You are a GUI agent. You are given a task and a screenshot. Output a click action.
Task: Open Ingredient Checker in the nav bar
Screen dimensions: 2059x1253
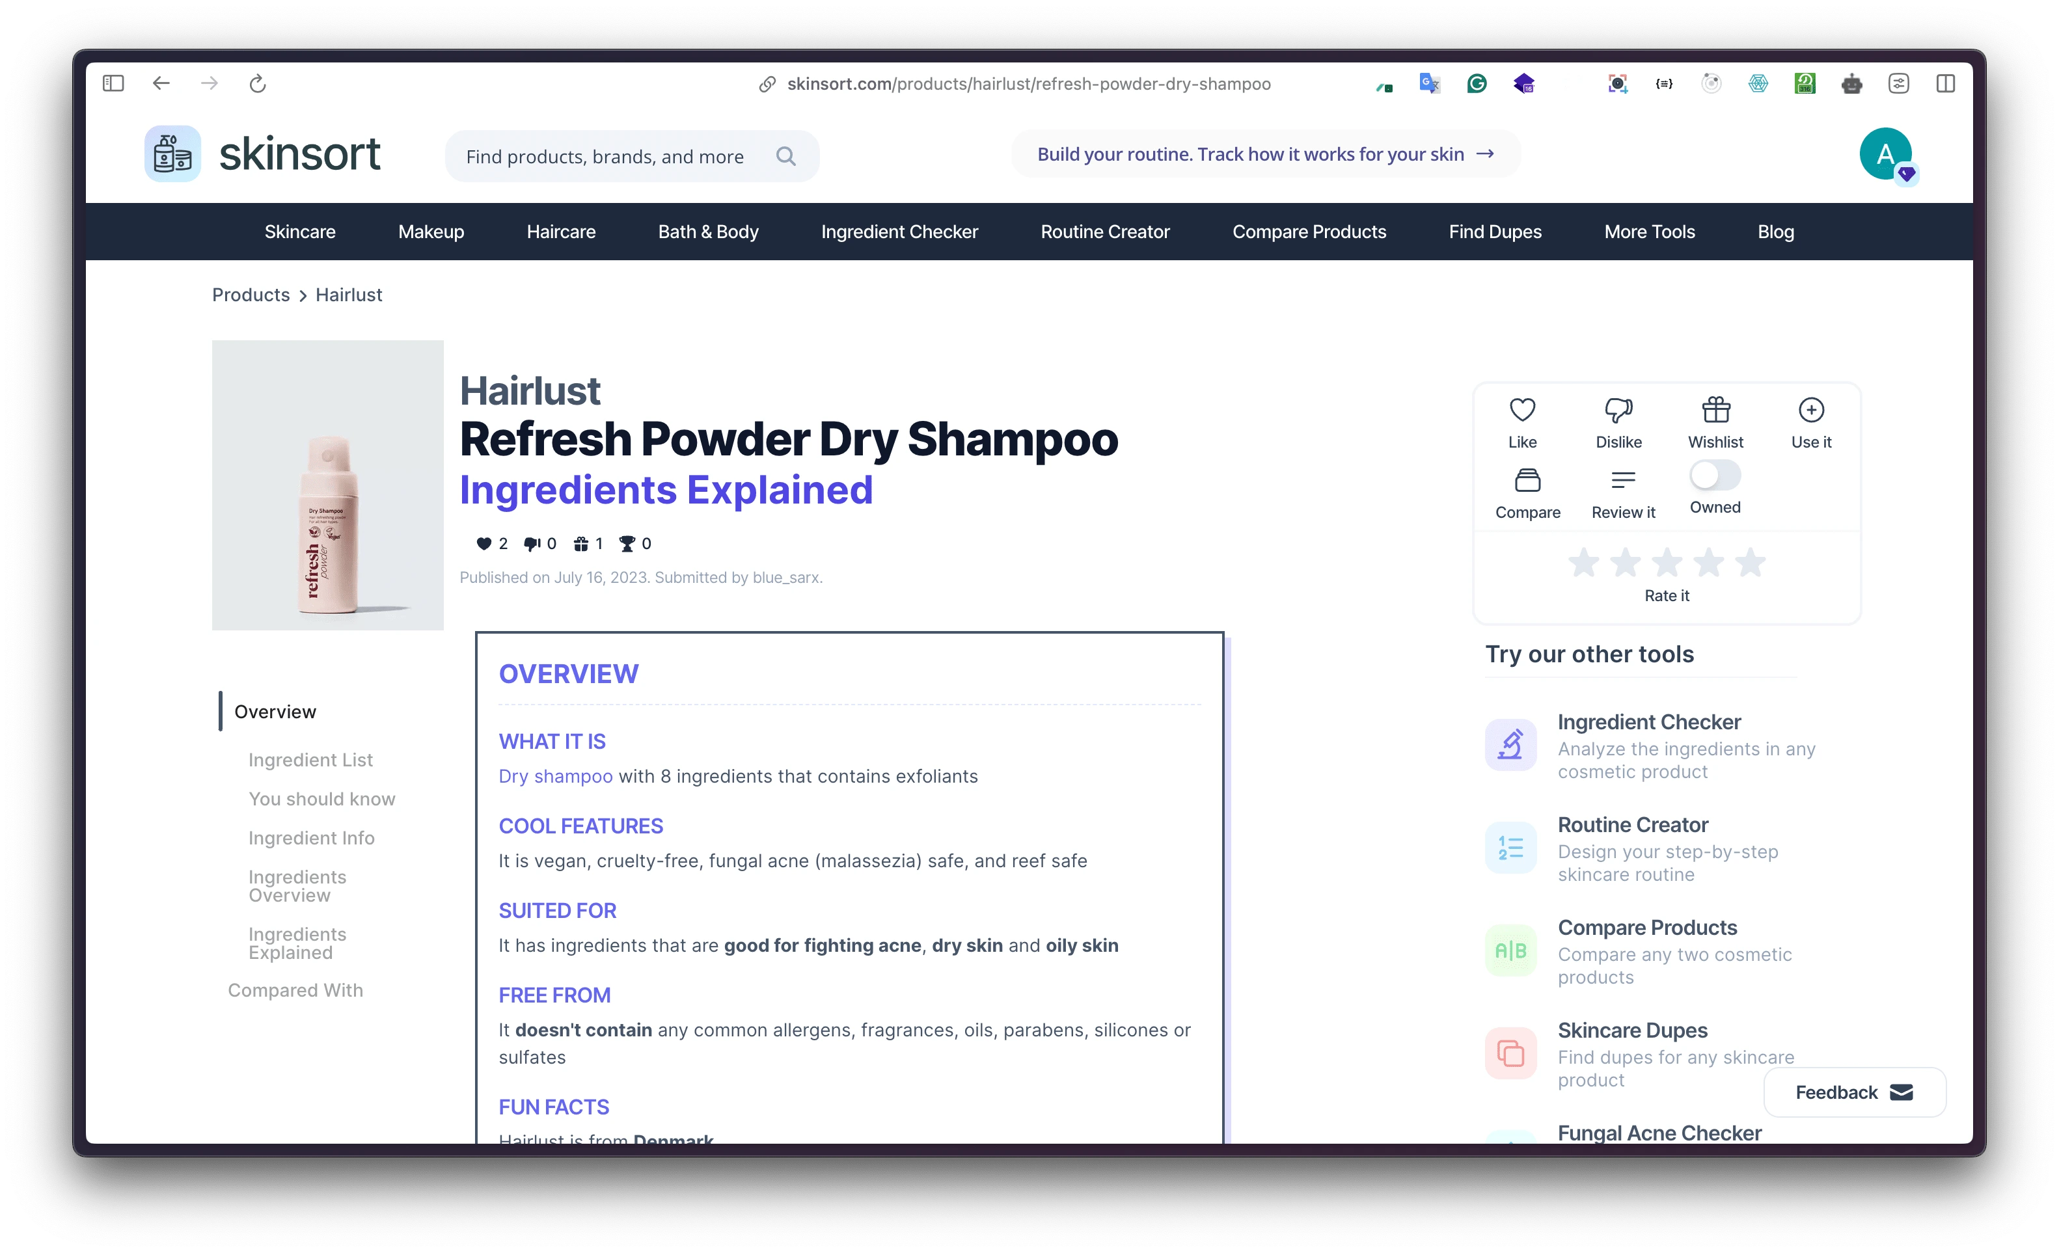point(899,232)
